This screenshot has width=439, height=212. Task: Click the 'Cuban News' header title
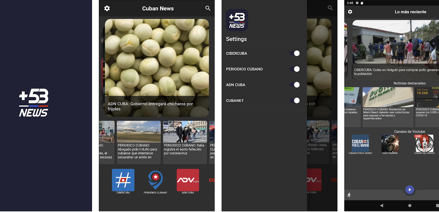click(x=158, y=9)
